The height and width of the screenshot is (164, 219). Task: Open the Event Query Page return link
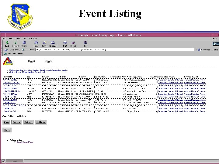coord(25,142)
